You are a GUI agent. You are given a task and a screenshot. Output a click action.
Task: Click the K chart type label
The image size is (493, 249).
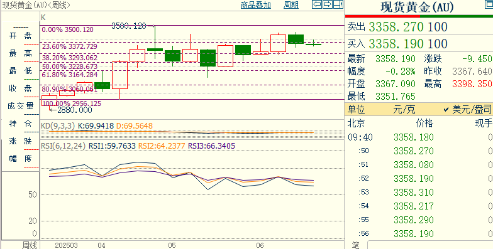(x=43, y=18)
